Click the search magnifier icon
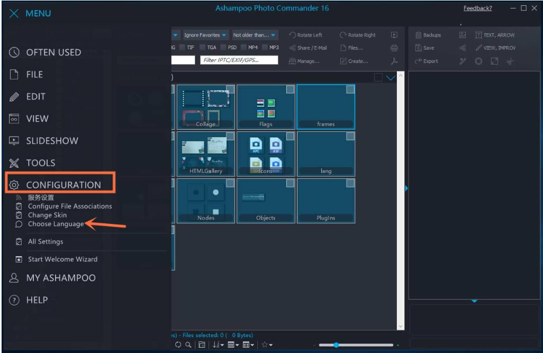This screenshot has height=353, width=543. (188, 345)
